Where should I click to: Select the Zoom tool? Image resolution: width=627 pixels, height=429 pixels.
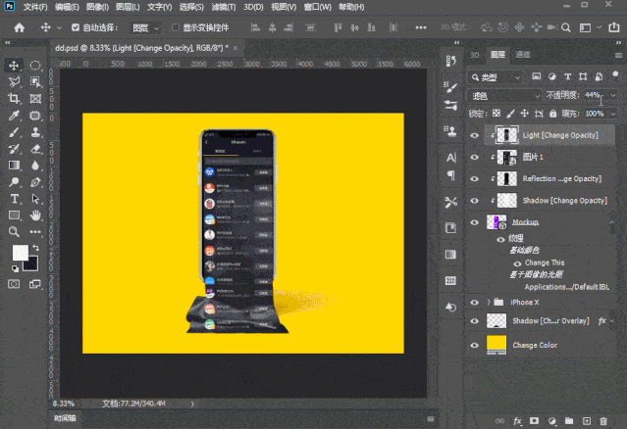(x=14, y=232)
